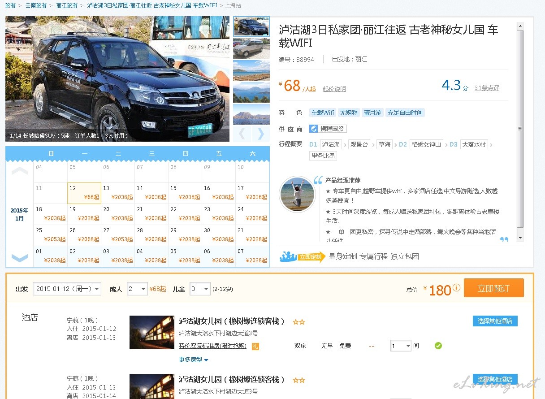The image size is (545, 399).
Task: Click the star rating of the first hotel
Action: pos(299,322)
